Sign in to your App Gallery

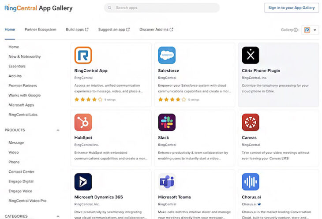click(292, 8)
